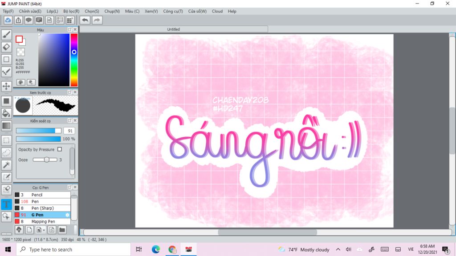This screenshot has width=456, height=256.
Task: Select the Operation object tool
Action: [x=6, y=216]
